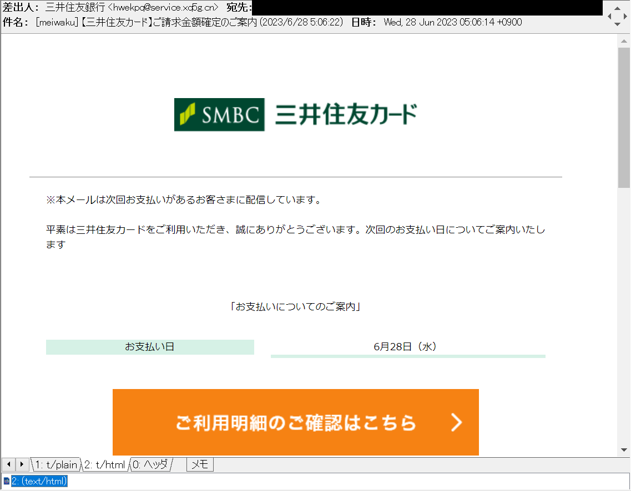
Task: Click the vertical scrollbar up arrow
Action: click(624, 41)
